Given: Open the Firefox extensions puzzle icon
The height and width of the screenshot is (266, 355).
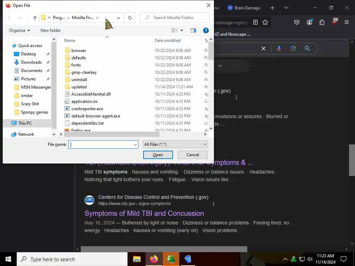Looking at the screenshot, I should point(322,23).
